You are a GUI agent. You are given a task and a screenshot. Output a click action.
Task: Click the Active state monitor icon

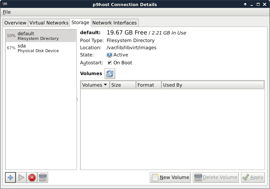tap(110, 55)
